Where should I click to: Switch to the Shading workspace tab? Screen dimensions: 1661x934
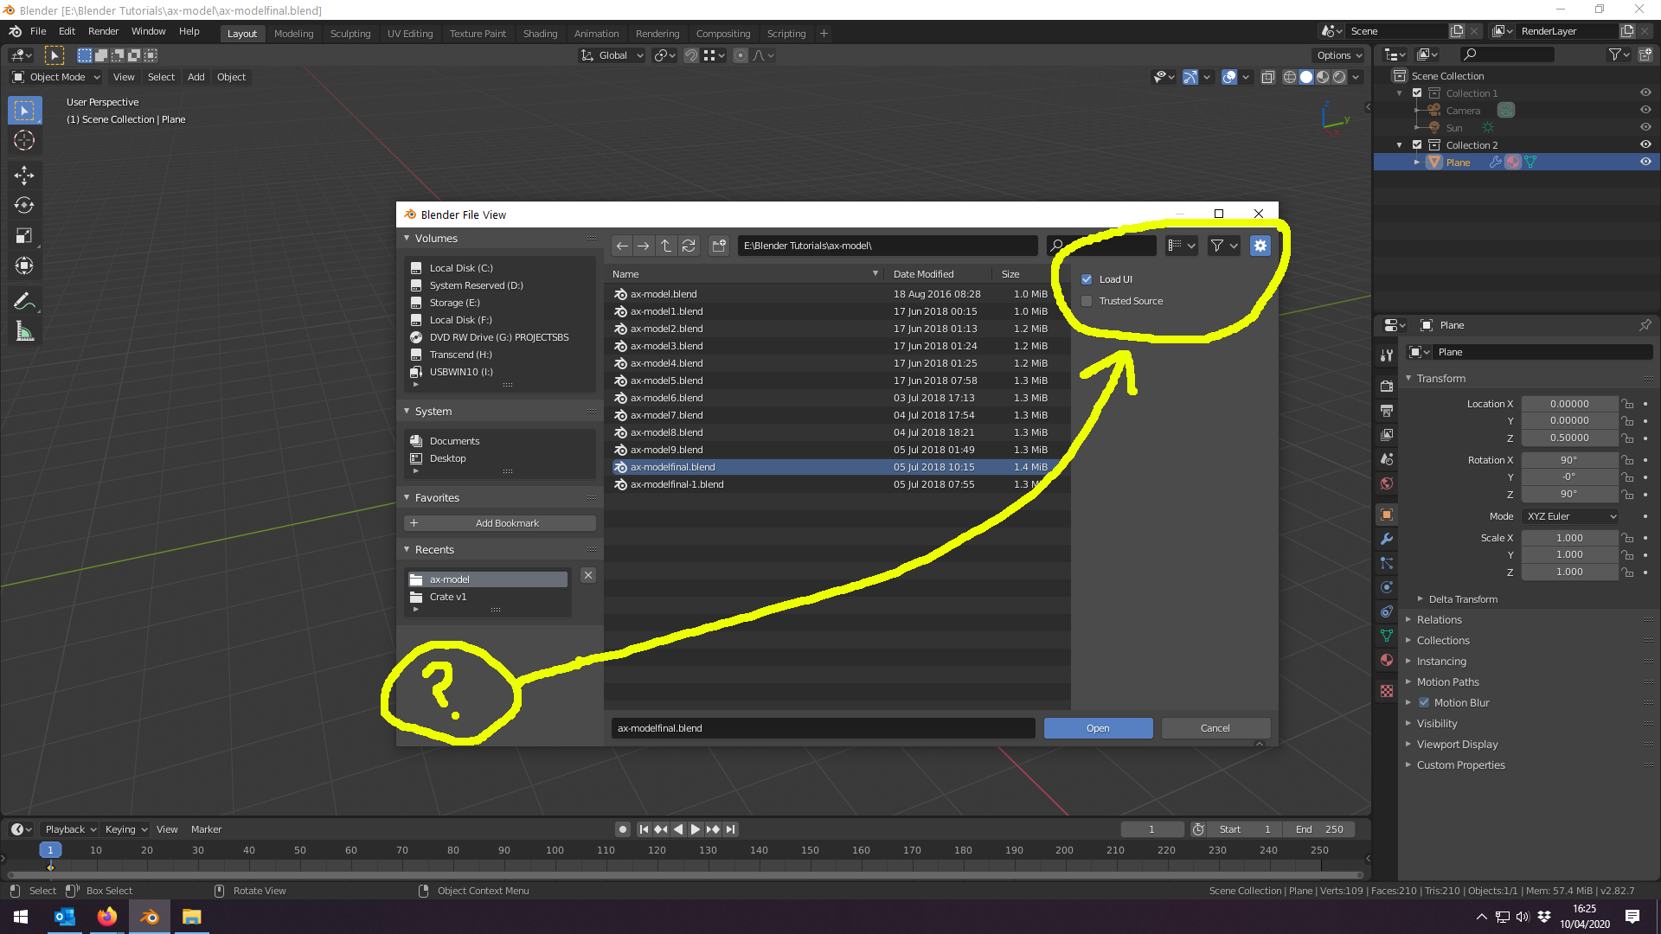540,33
